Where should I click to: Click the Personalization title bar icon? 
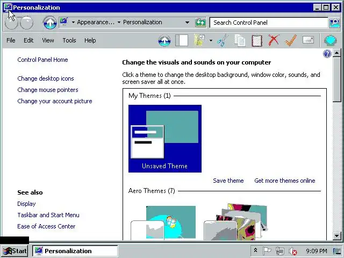(x=8, y=8)
